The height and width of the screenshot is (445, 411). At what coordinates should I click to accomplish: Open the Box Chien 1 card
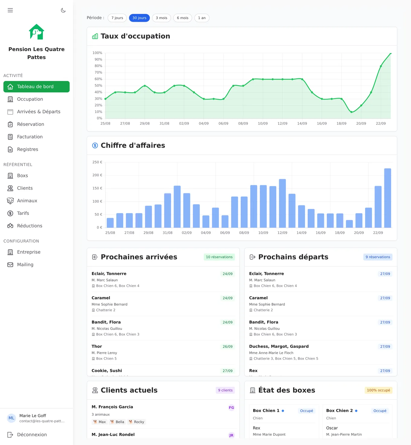[x=284, y=421]
